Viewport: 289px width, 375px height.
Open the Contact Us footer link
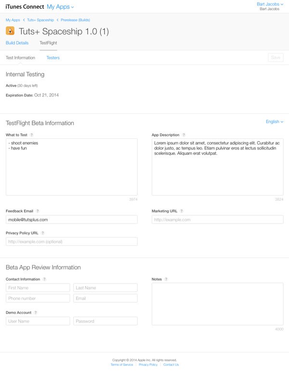point(171,365)
